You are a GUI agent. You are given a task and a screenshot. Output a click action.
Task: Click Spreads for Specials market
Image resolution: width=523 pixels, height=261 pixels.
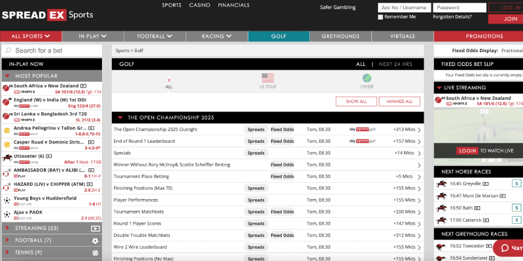[x=256, y=153]
